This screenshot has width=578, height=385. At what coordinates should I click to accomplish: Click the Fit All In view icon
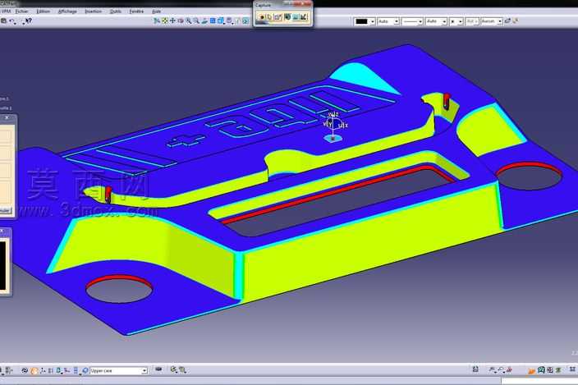[x=165, y=21]
